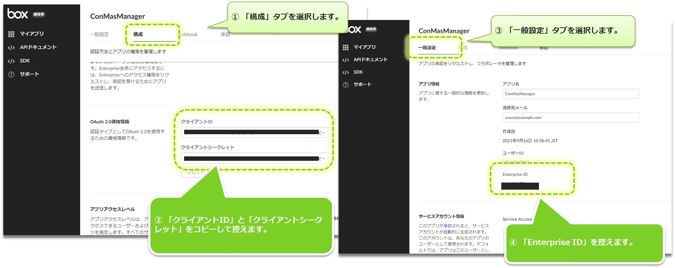Click the マイアプリ grid icon in the right console
This screenshot has height=268, width=675.
pos(346,47)
